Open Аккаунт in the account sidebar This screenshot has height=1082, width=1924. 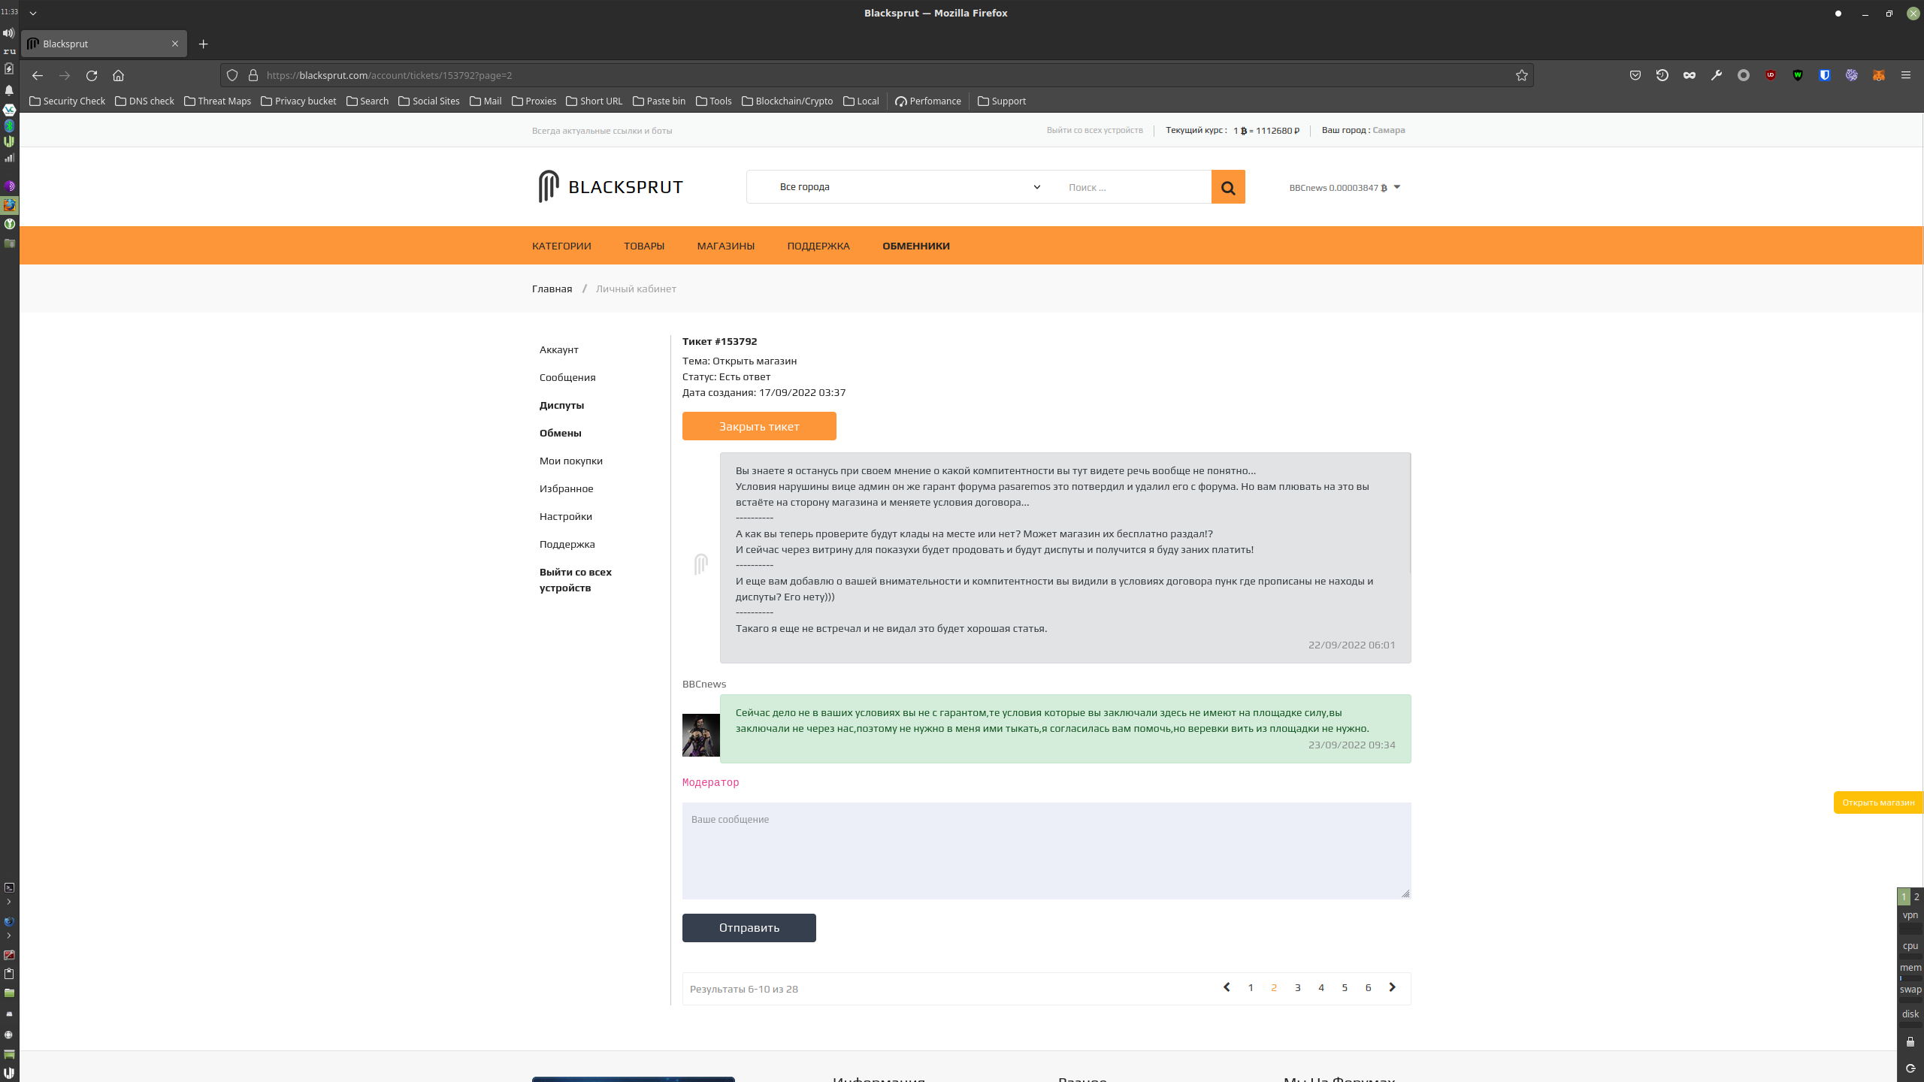[x=558, y=349]
